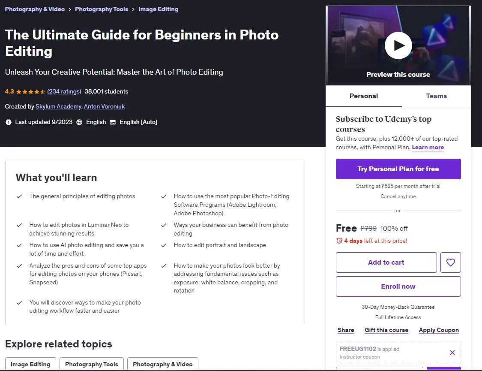Click the last updated badge icon
482x371 pixels.
pyautogui.click(x=8, y=122)
